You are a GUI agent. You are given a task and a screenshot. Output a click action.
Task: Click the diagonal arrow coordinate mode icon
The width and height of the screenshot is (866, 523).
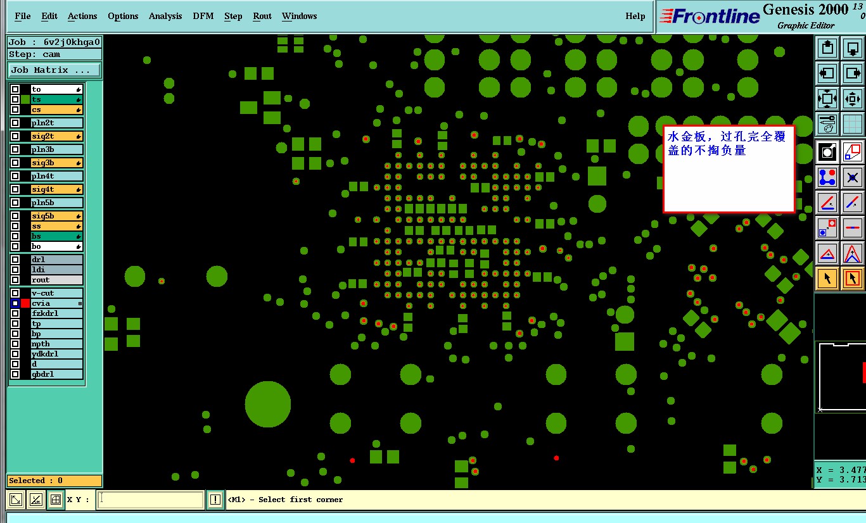16,500
